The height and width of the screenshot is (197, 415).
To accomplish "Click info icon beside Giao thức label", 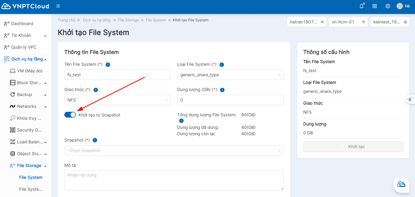I will [96, 90].
